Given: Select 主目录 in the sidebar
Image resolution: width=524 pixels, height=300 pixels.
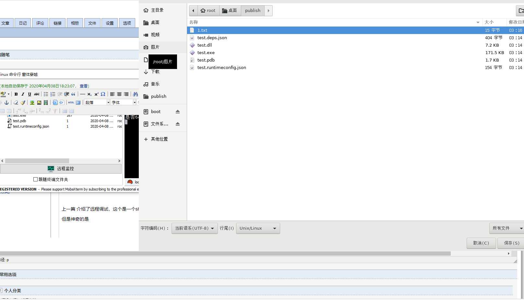Looking at the screenshot, I should coord(163,10).
